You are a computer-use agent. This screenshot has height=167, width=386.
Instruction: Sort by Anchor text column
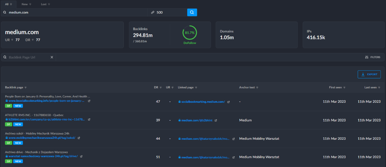click(x=249, y=87)
